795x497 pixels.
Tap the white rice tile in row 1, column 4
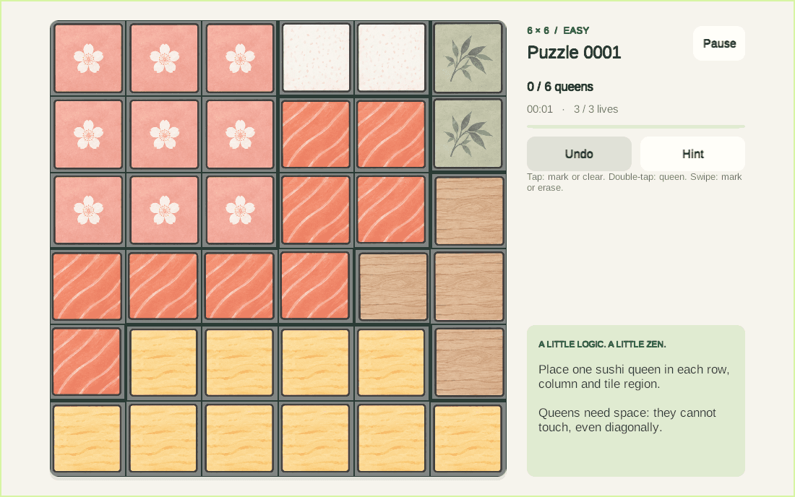(x=317, y=59)
